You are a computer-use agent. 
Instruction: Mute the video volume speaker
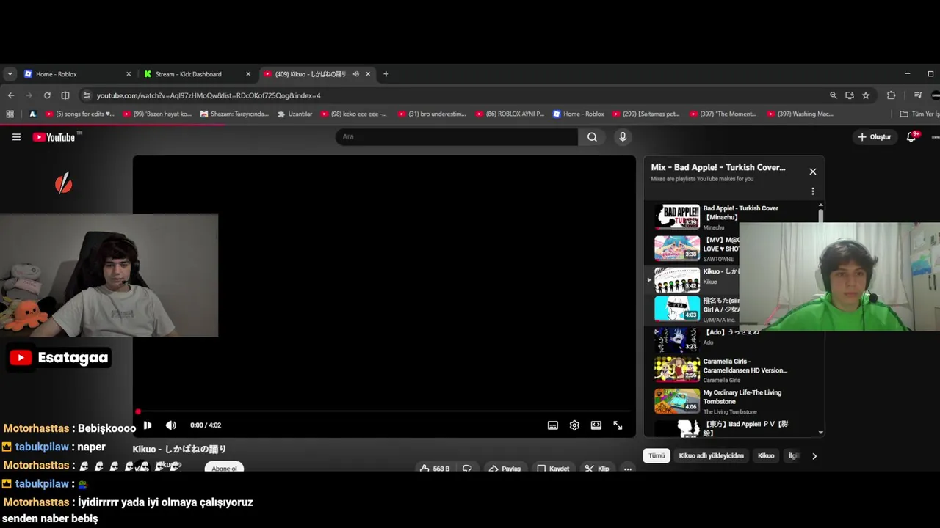tap(171, 425)
